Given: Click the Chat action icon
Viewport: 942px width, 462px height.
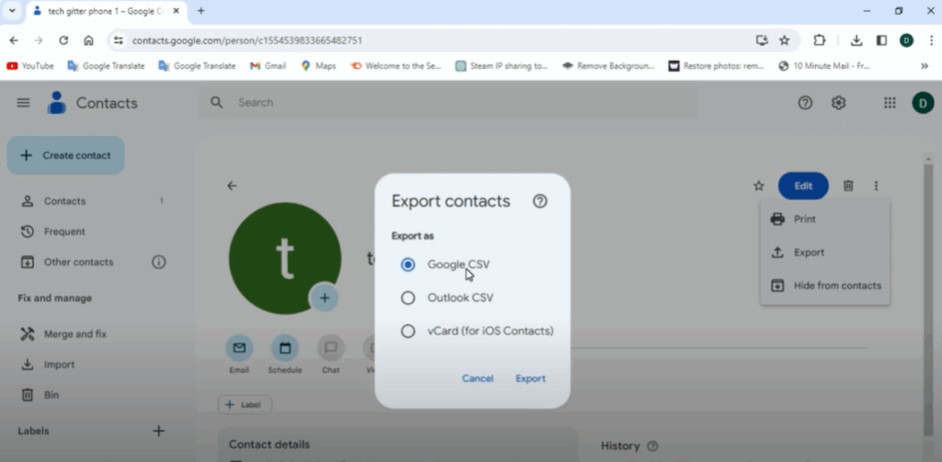Looking at the screenshot, I should click(330, 348).
